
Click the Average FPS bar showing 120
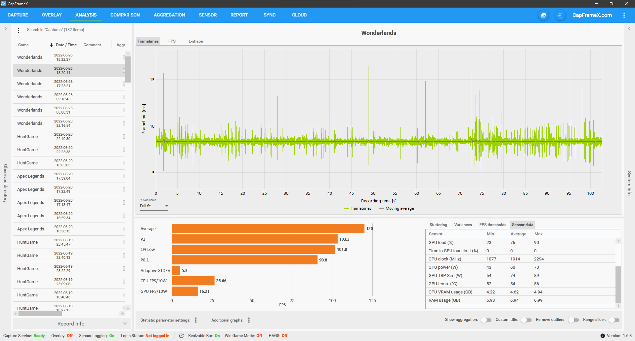268,229
